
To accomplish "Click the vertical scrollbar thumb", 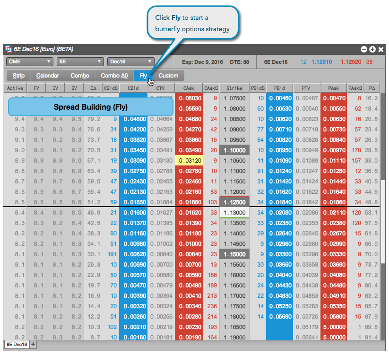I will (383, 222).
